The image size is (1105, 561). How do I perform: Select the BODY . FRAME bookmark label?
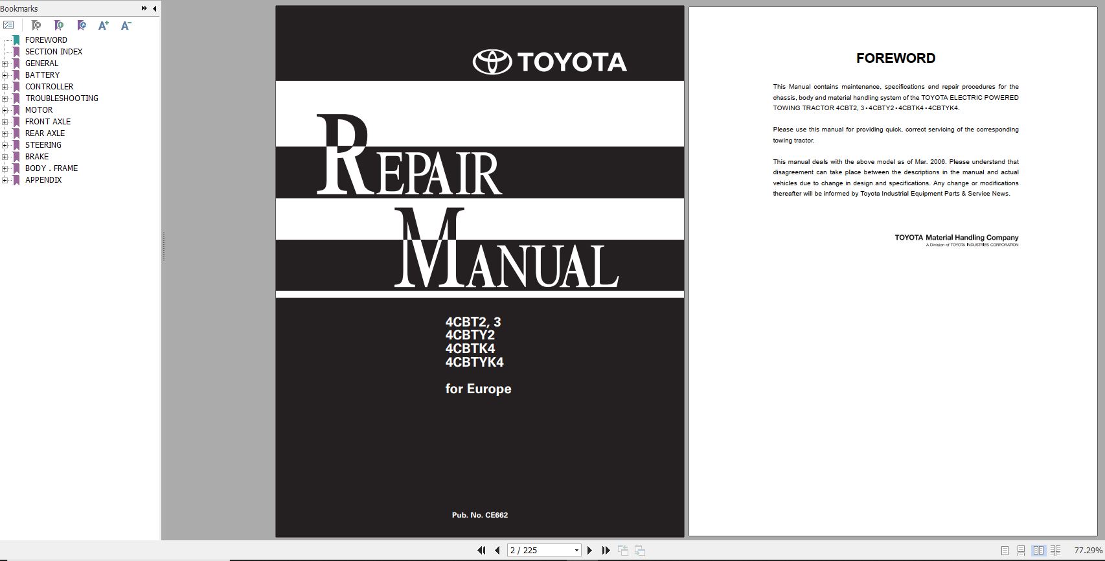tap(51, 168)
